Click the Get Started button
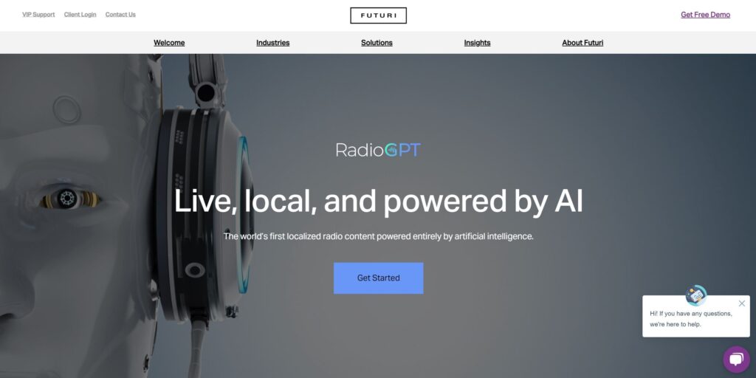 click(x=379, y=278)
